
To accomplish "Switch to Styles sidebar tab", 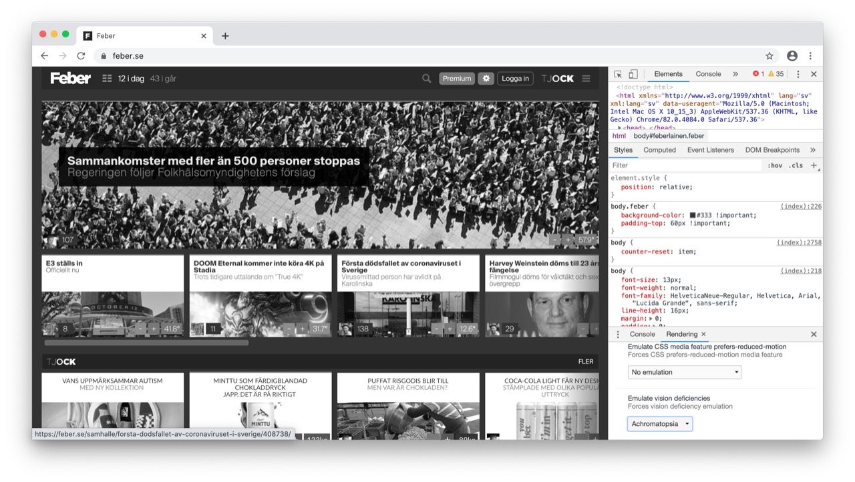I will point(623,150).
